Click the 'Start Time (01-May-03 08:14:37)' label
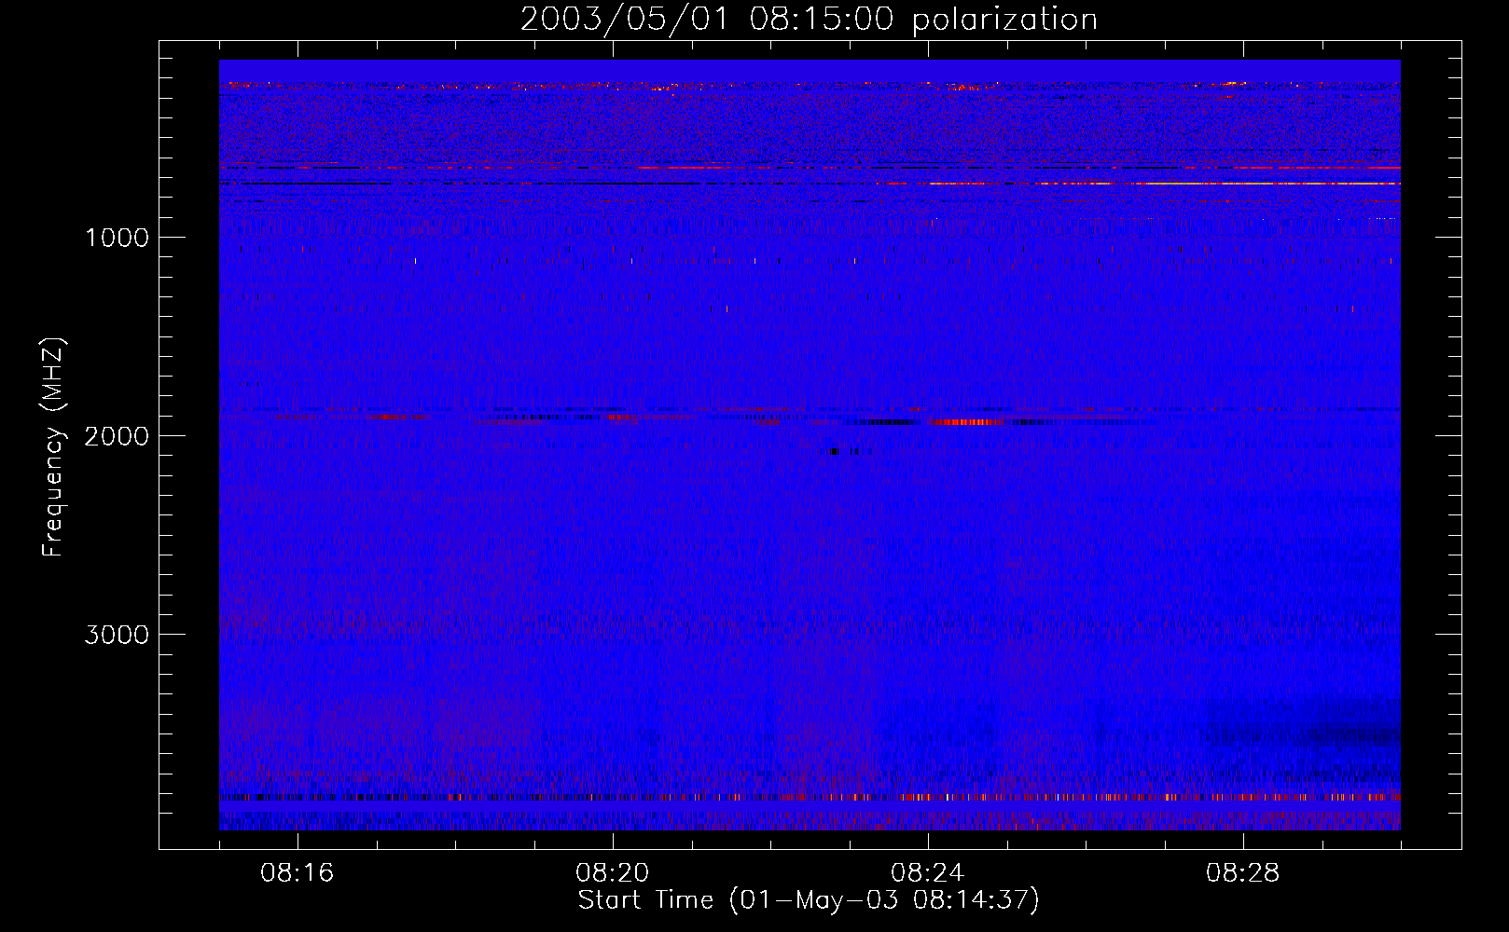 click(809, 900)
